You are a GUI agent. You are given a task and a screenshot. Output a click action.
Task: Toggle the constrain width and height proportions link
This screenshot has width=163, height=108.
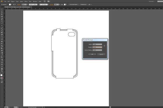[x=104, y=46]
